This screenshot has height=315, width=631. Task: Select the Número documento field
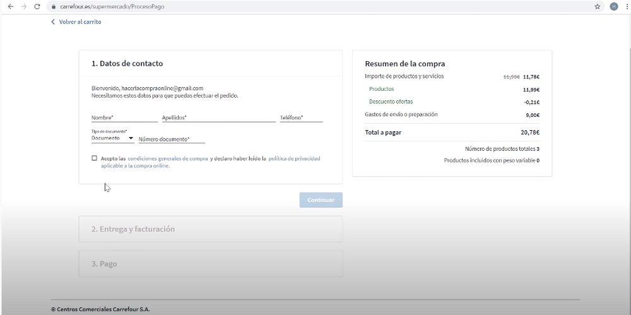172,139
